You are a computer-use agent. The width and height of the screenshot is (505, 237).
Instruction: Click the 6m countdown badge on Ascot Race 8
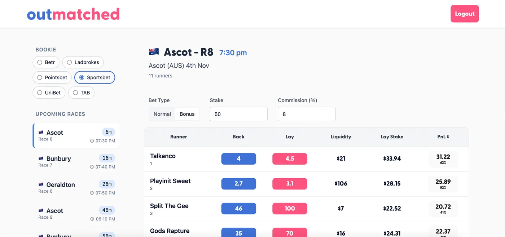109,132
